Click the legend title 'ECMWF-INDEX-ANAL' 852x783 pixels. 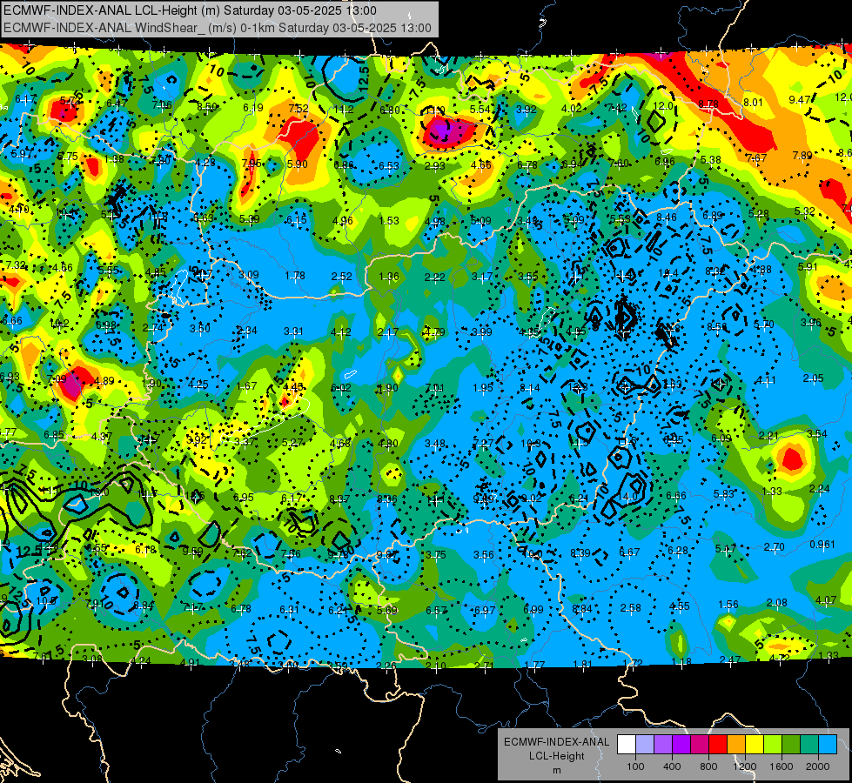(556, 742)
